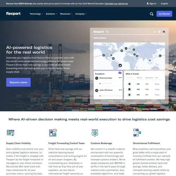The width and height of the screenshot is (176, 176).
Task: Click the Customs Brokerage shield icon
Action: tap(95, 133)
